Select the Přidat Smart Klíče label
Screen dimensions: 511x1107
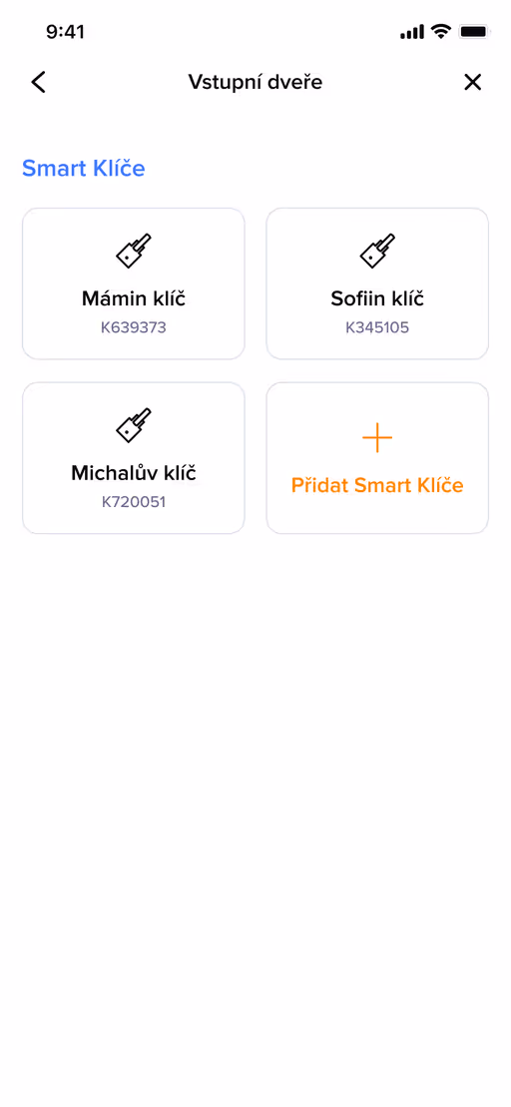(x=377, y=486)
